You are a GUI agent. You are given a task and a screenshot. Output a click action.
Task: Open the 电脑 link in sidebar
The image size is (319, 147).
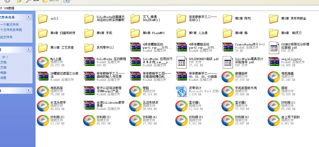click(3, 73)
